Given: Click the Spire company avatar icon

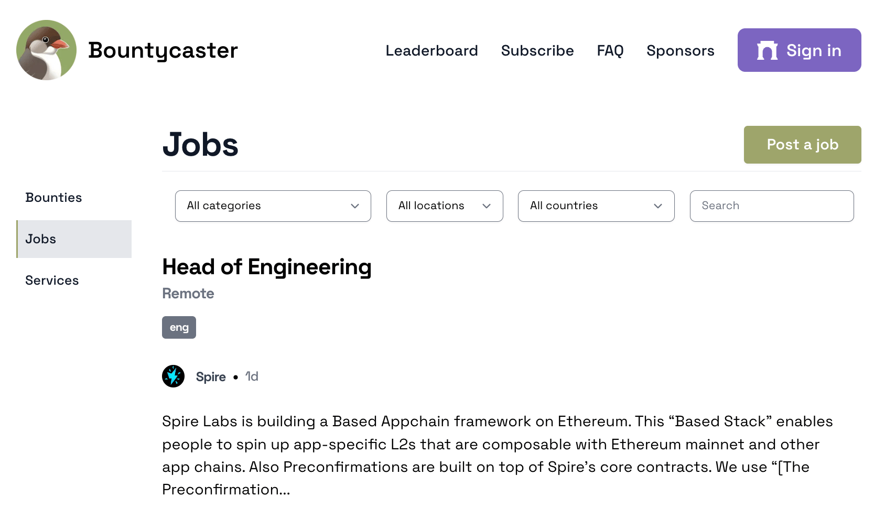Looking at the screenshot, I should tap(173, 376).
